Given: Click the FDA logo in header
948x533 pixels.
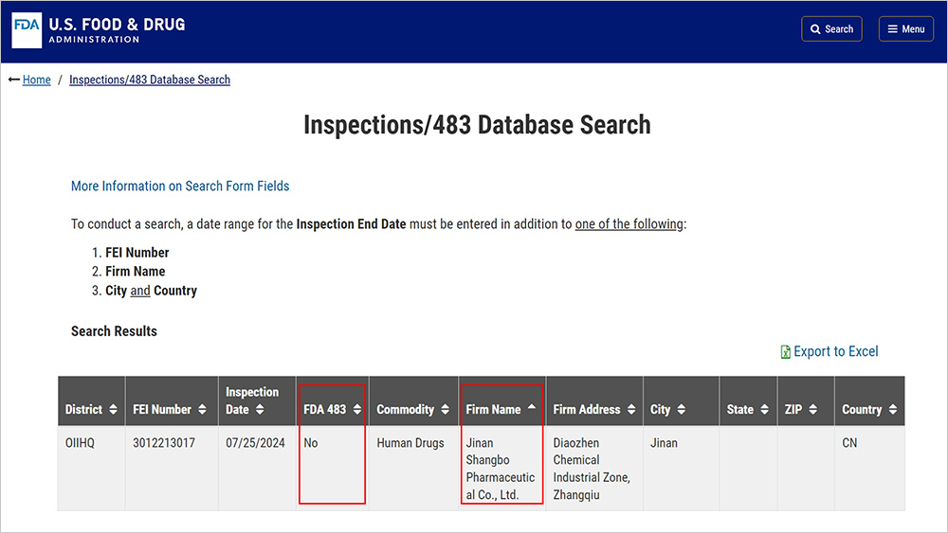Looking at the screenshot, I should pos(27,29).
